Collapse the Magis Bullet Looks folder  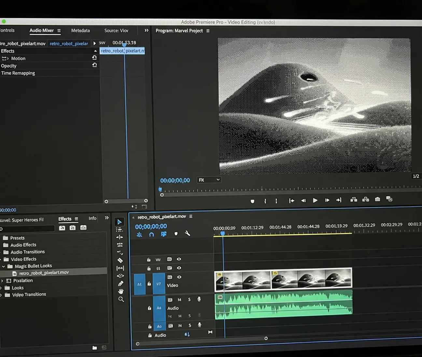[4, 266]
